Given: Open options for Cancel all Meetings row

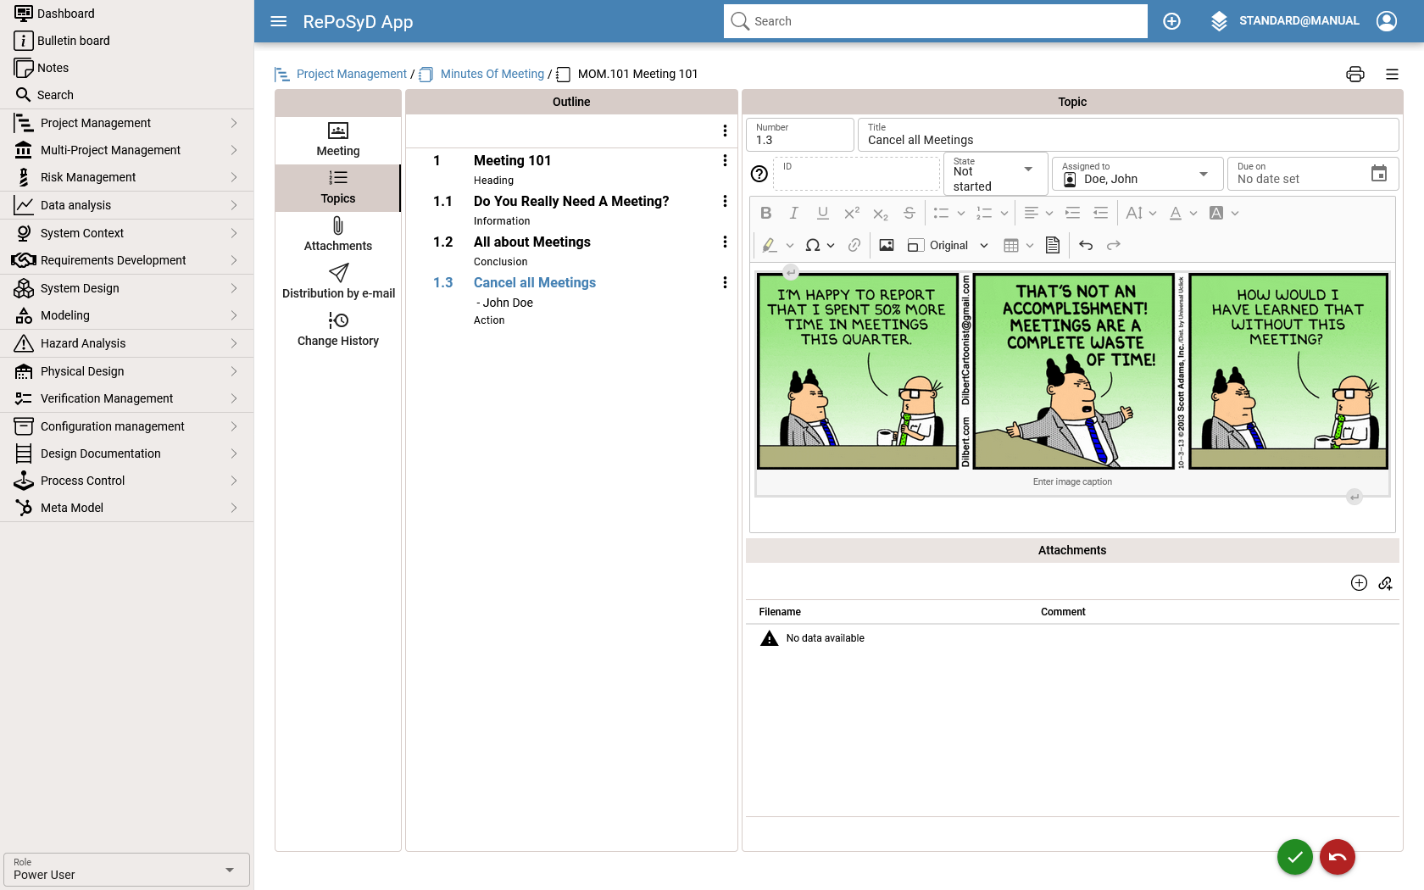Looking at the screenshot, I should (725, 282).
